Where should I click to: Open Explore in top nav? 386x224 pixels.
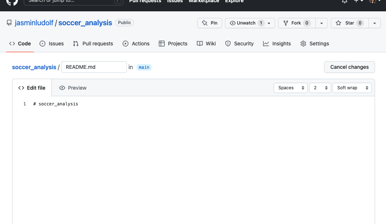pos(234,1)
